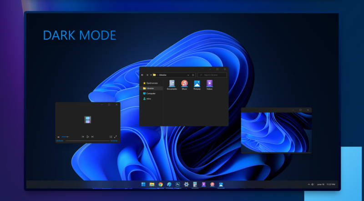This screenshot has height=201, width=364.
Task: Adjust the media player volume slider
Action: point(65,137)
